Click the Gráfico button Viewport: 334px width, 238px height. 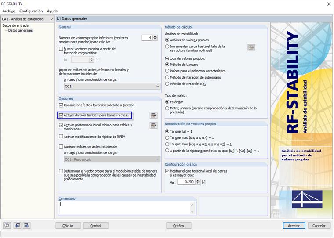point(178,226)
